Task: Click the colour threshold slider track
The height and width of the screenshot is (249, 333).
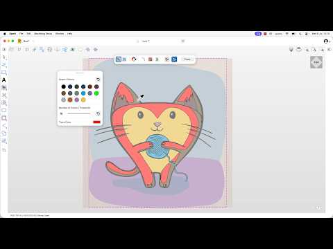Action: coord(78,113)
